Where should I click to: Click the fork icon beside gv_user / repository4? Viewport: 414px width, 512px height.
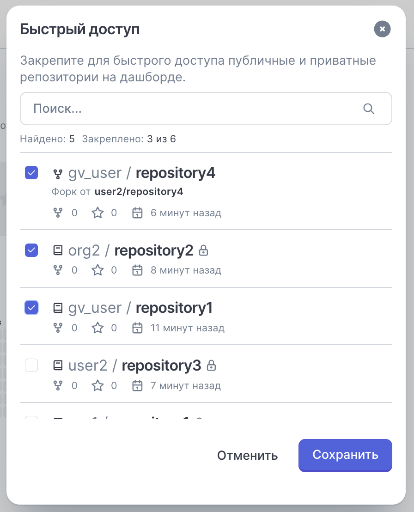pyautogui.click(x=58, y=174)
